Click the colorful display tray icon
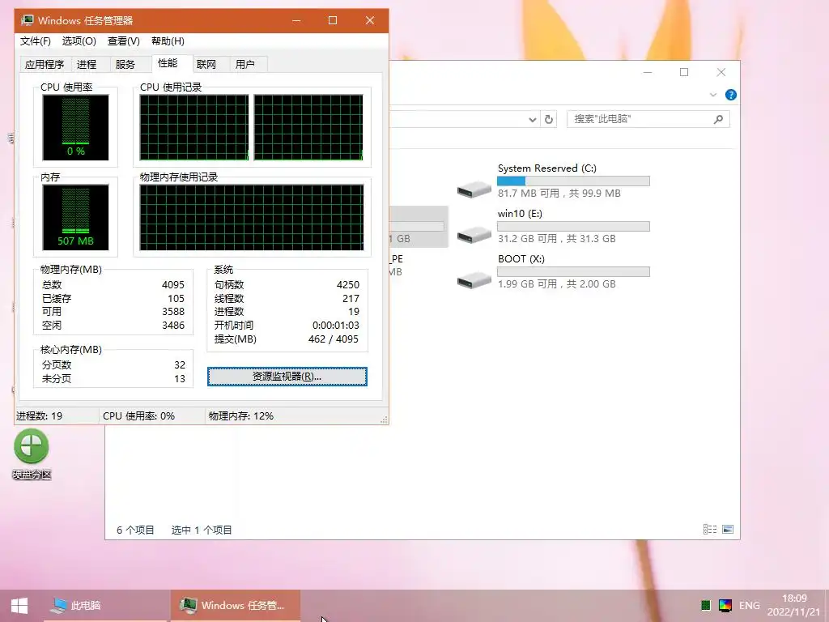829x622 pixels. [725, 606]
